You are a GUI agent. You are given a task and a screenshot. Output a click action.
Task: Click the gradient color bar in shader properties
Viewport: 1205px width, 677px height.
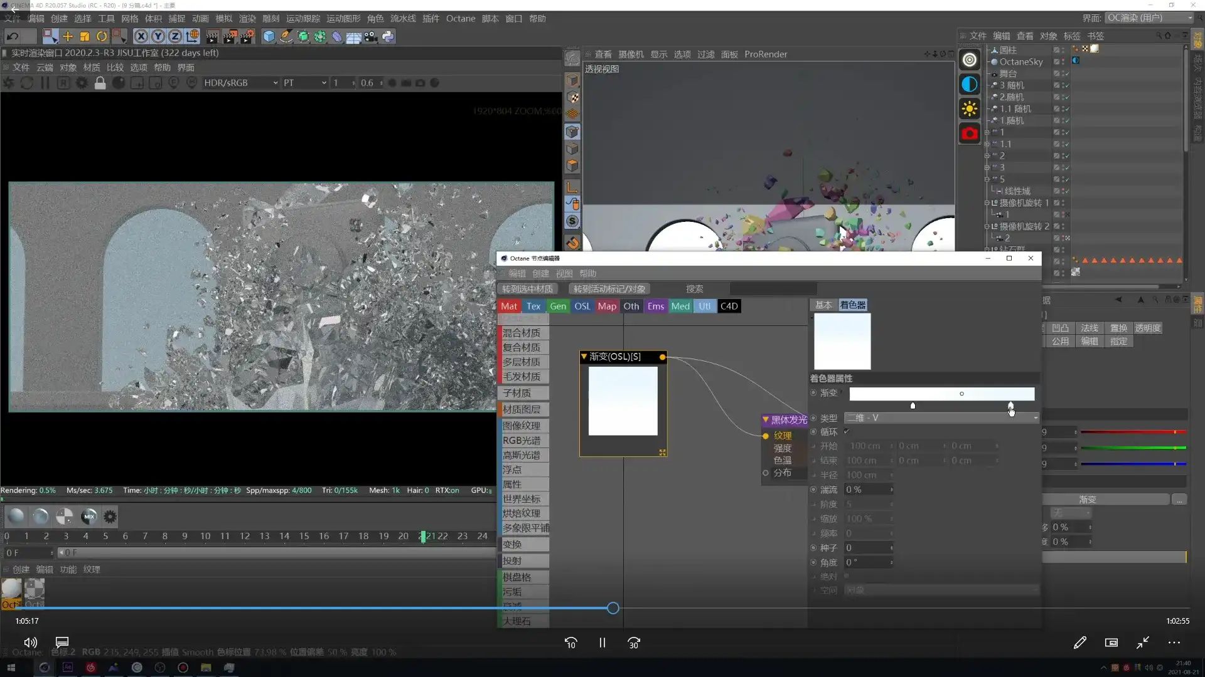click(941, 394)
